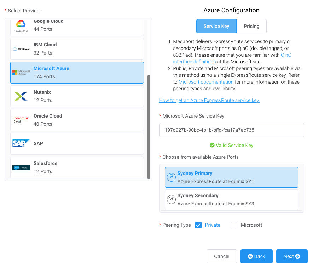Open How to get an Azure ExpressRoute service key
313x267 pixels.
(x=209, y=100)
